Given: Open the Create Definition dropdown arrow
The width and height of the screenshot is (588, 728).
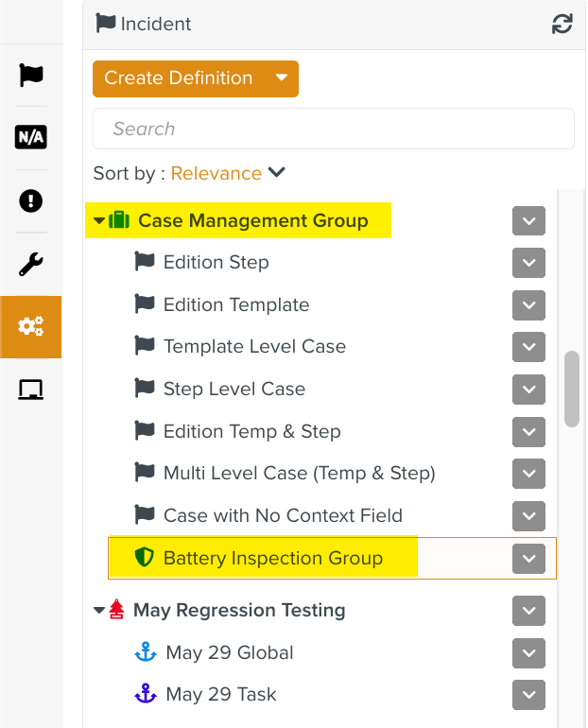Looking at the screenshot, I should 281,78.
